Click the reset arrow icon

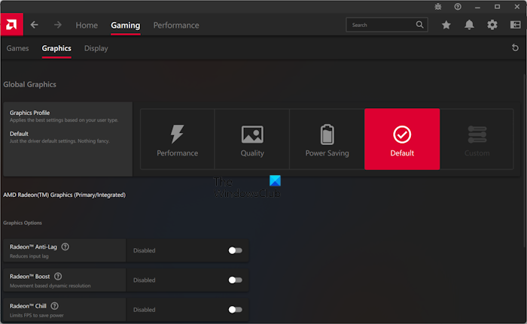coord(515,48)
